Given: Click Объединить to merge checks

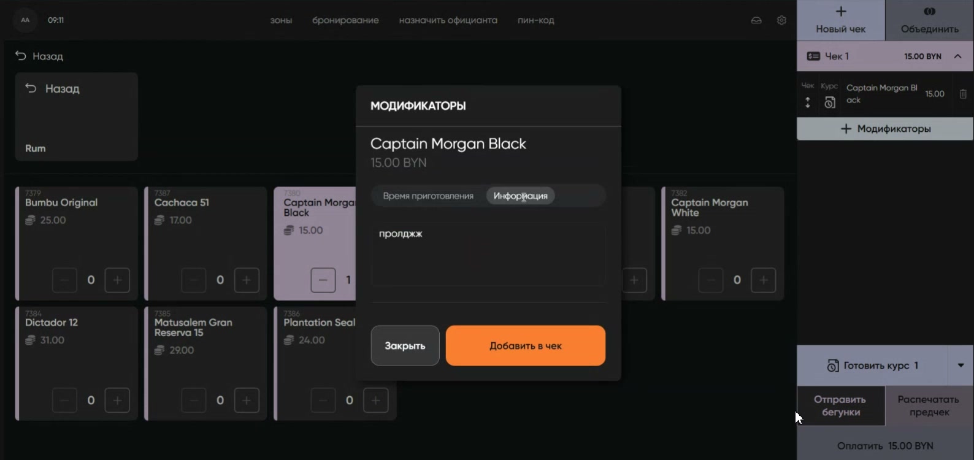Looking at the screenshot, I should (930, 20).
